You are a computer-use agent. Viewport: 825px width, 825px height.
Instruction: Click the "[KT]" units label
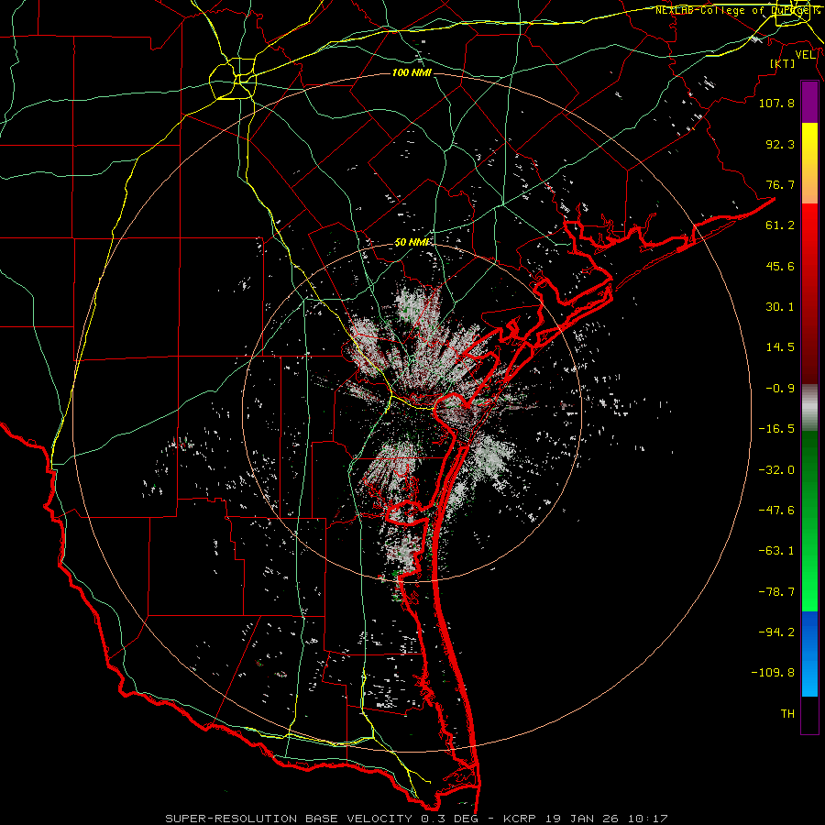click(783, 63)
